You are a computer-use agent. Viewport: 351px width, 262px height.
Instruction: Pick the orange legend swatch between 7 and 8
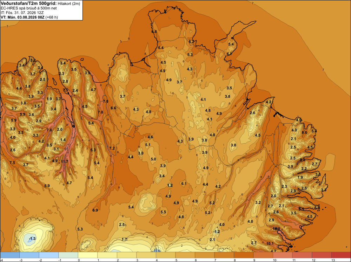tap(224, 255)
